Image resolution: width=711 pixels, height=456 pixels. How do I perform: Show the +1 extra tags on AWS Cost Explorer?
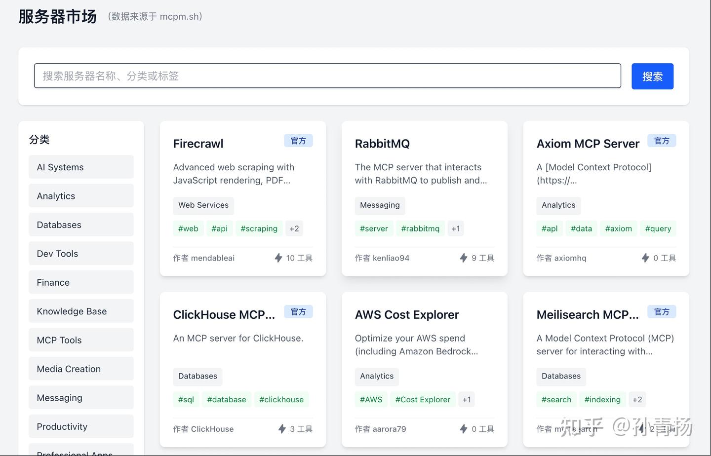click(x=467, y=400)
